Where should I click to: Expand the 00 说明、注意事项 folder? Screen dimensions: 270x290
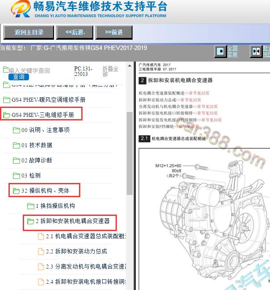[x=46, y=130]
